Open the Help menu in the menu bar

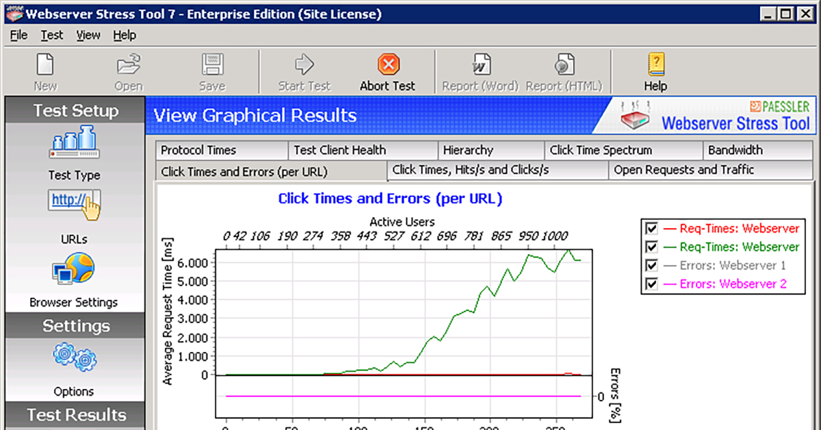(x=125, y=36)
